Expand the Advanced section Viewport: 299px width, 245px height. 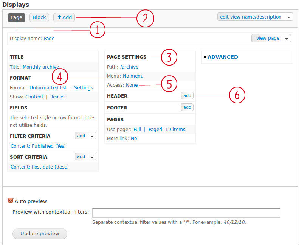222,57
